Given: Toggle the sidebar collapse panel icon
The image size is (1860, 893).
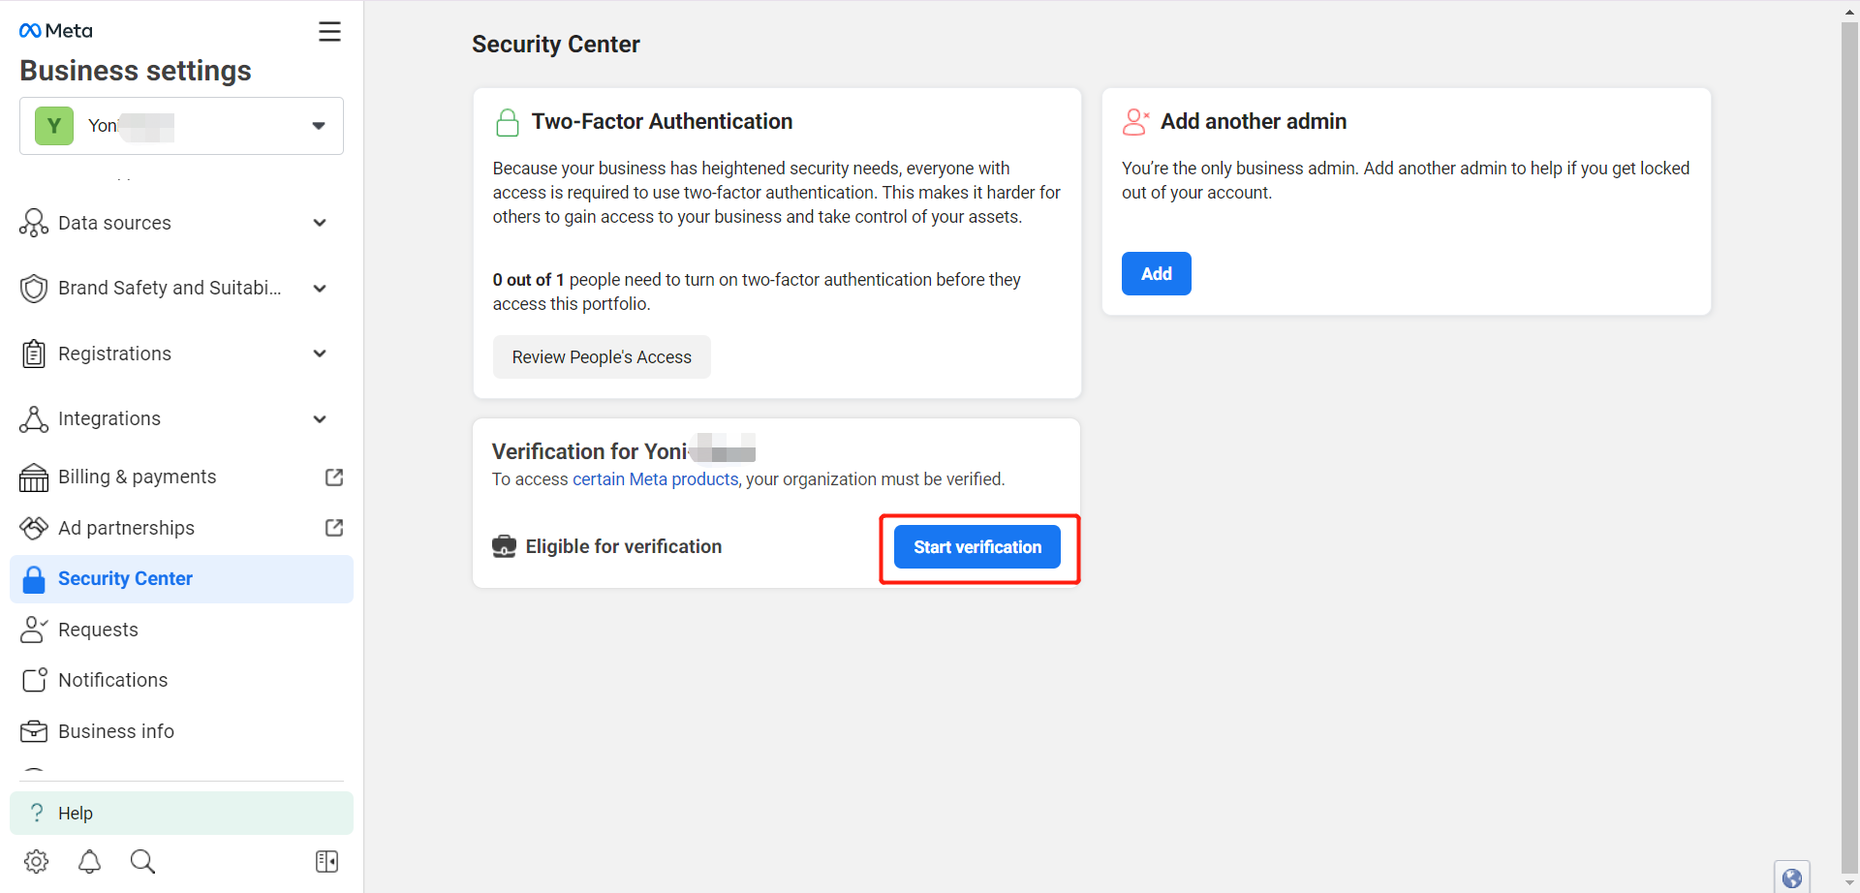Looking at the screenshot, I should coord(327,861).
